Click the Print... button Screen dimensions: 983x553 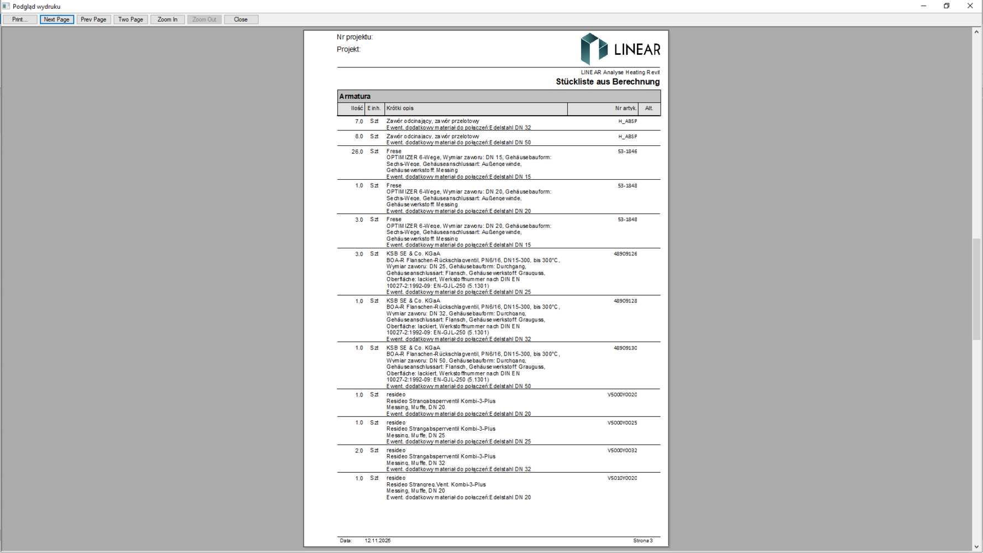(20, 19)
